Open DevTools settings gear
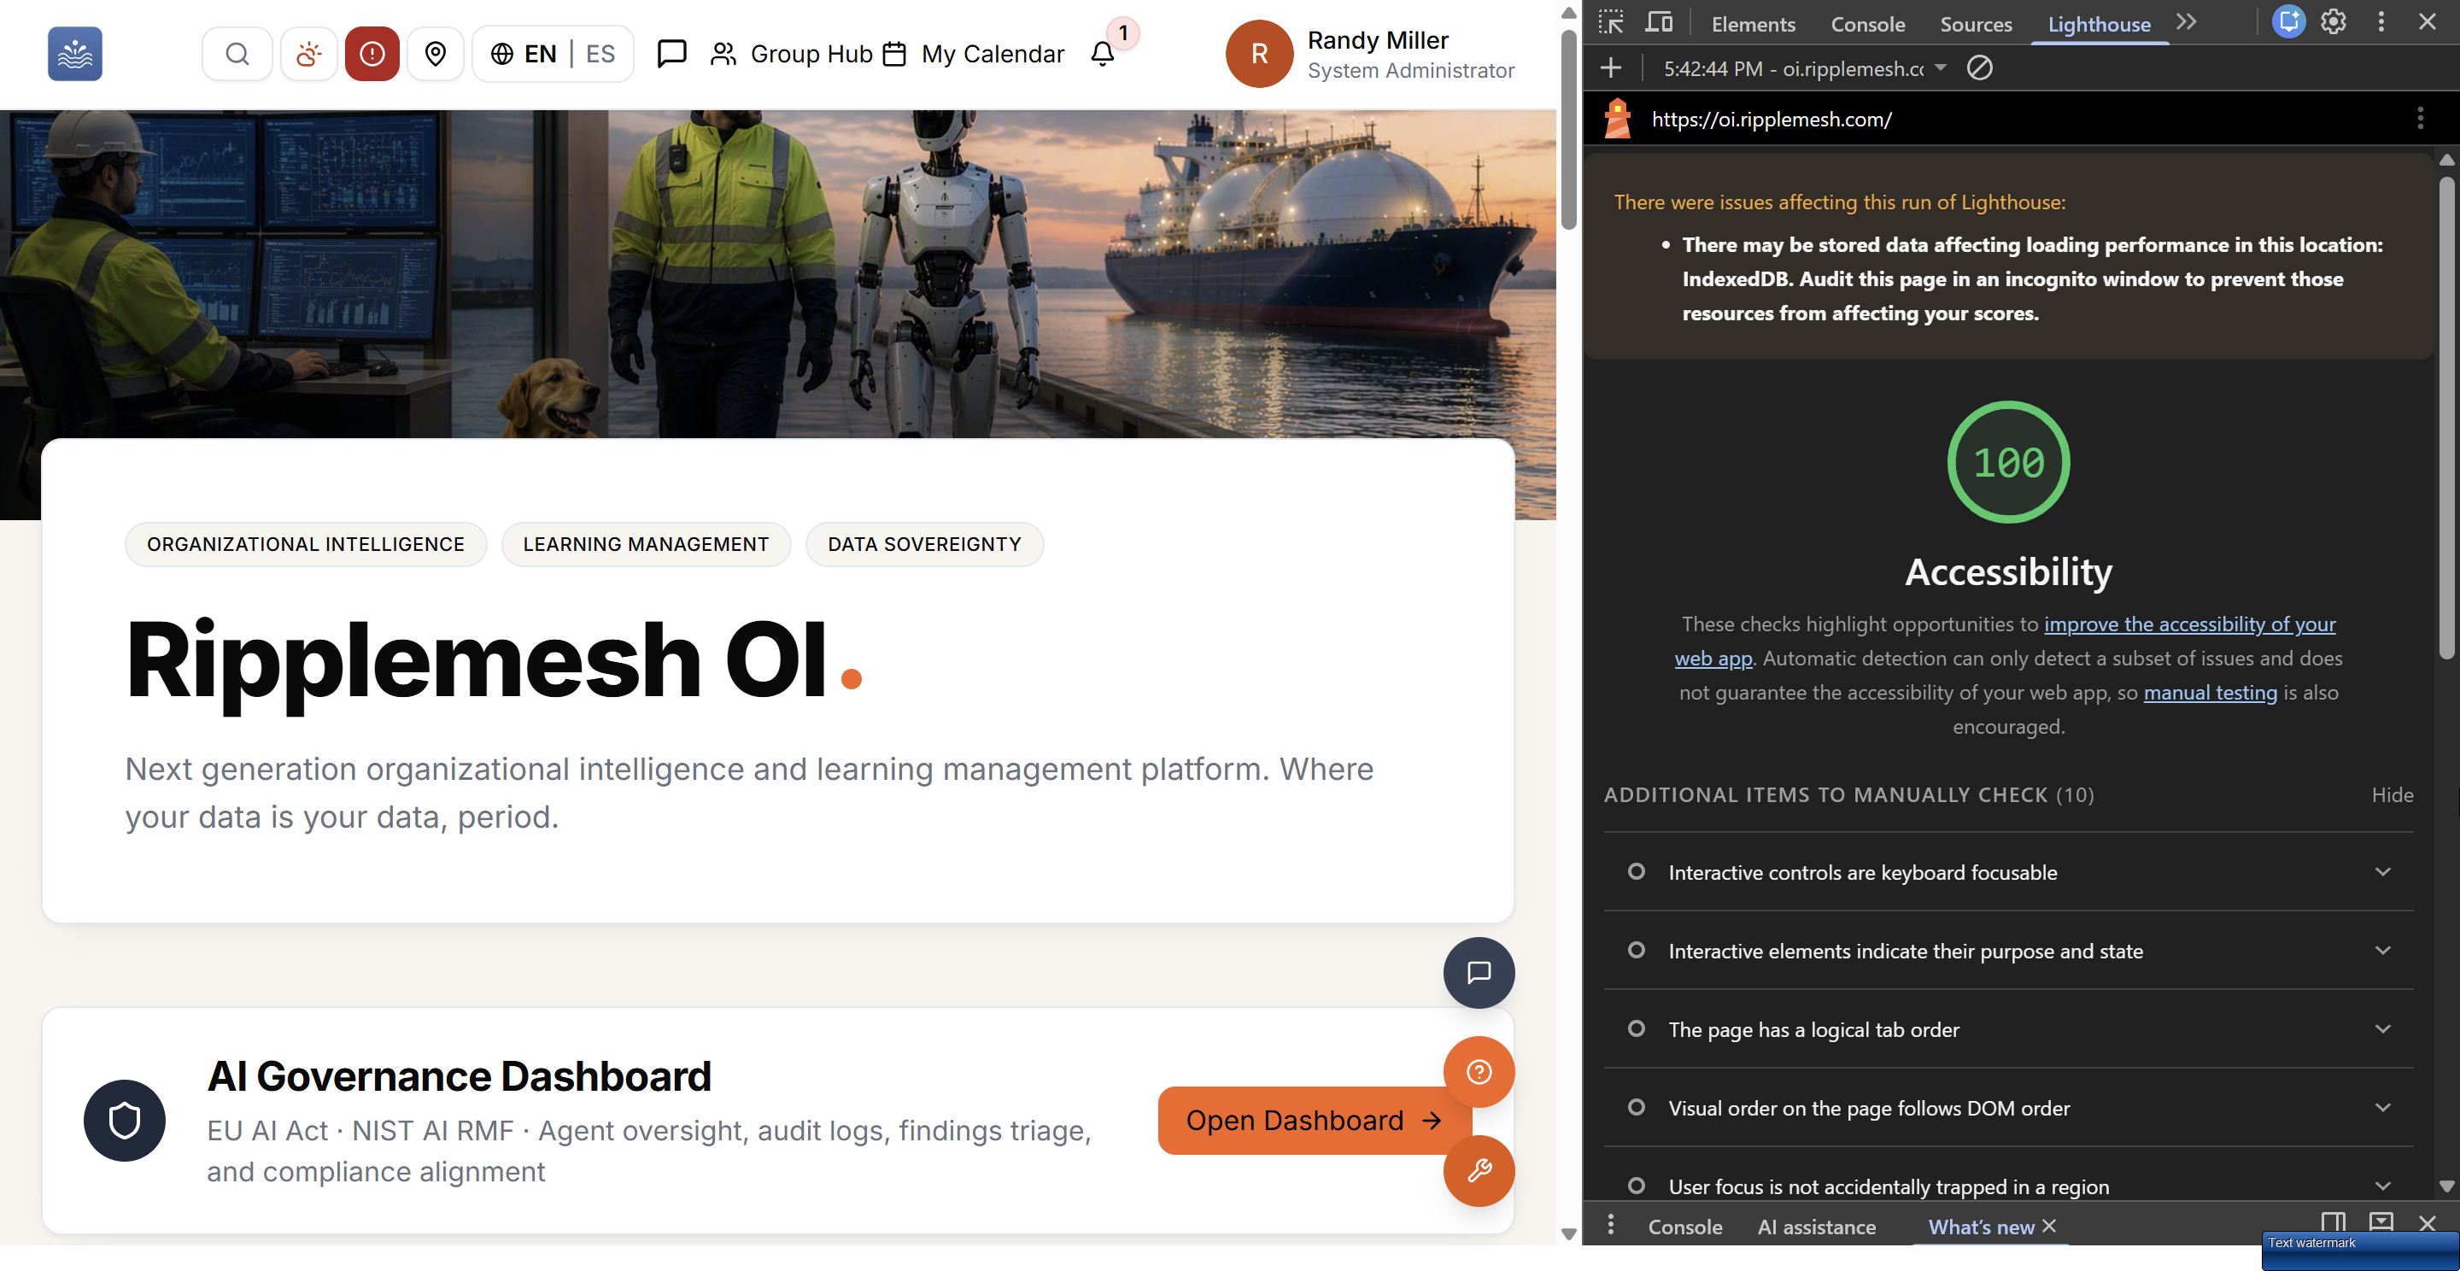This screenshot has width=2460, height=1271. (2333, 22)
